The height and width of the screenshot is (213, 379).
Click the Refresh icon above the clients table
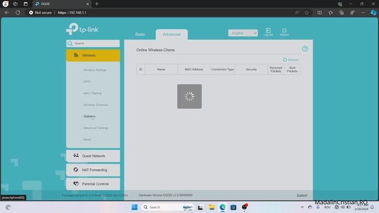[x=285, y=60]
